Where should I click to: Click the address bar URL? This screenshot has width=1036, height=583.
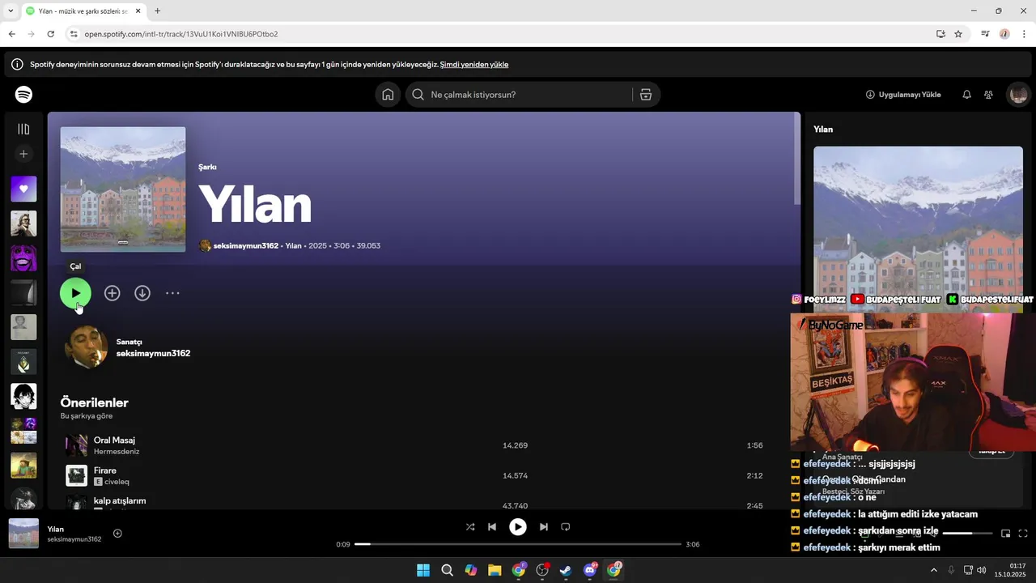pos(181,34)
